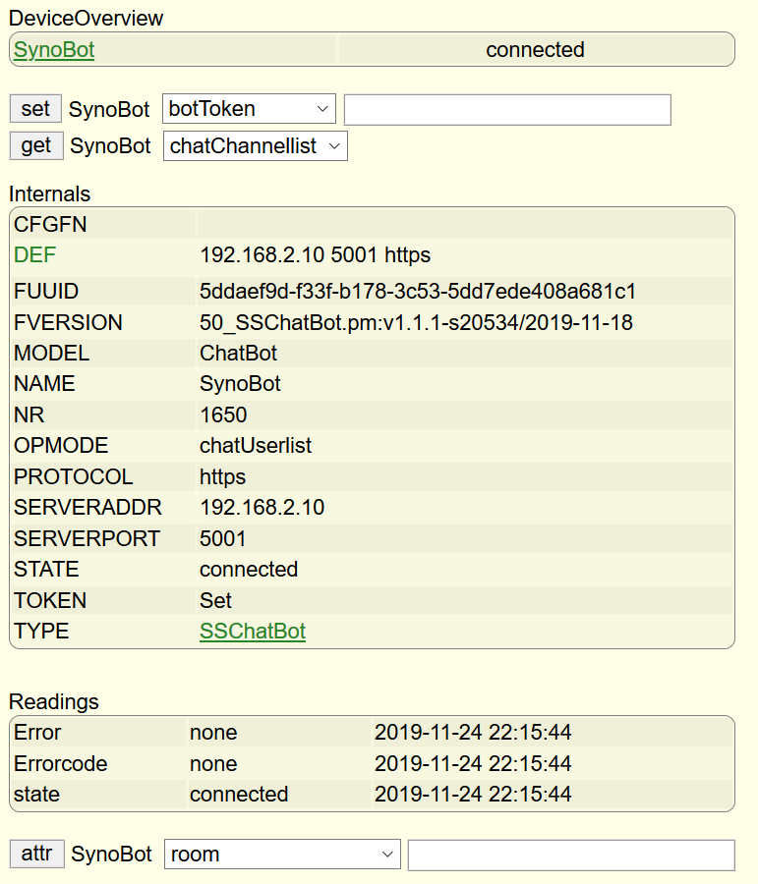The image size is (758, 884).
Task: Click the Errorcode reading timestamp
Action: pyautogui.click(x=473, y=764)
